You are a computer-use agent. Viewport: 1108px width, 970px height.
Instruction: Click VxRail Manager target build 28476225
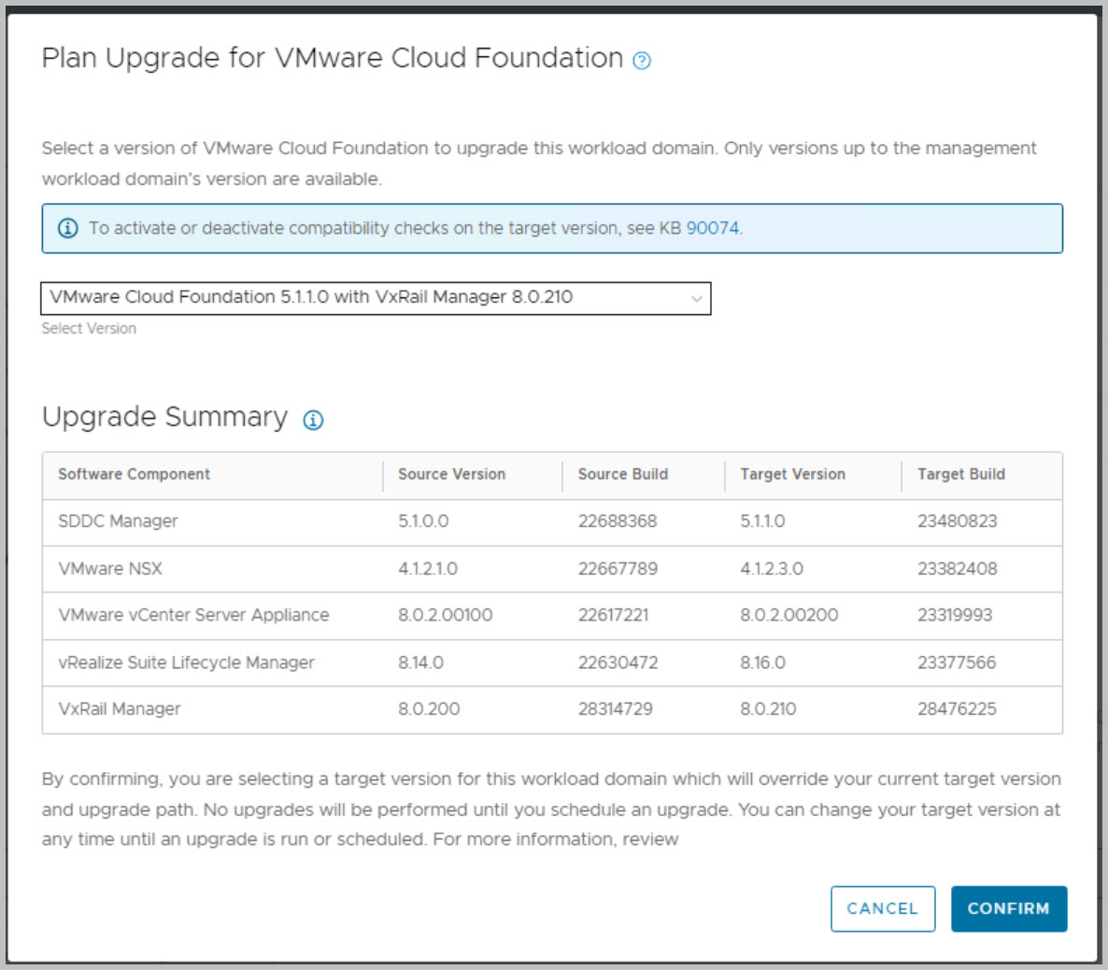(957, 709)
